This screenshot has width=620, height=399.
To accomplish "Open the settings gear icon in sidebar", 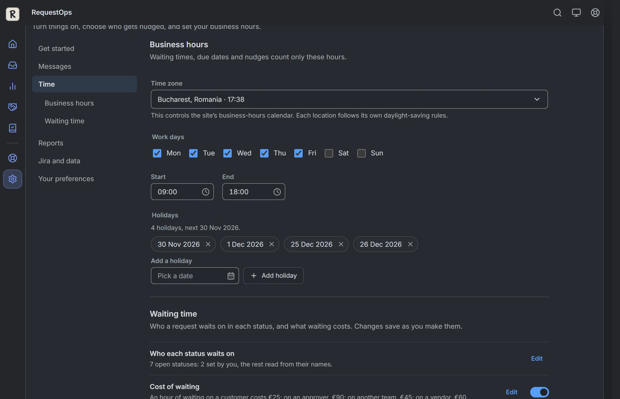I will pyautogui.click(x=13, y=179).
